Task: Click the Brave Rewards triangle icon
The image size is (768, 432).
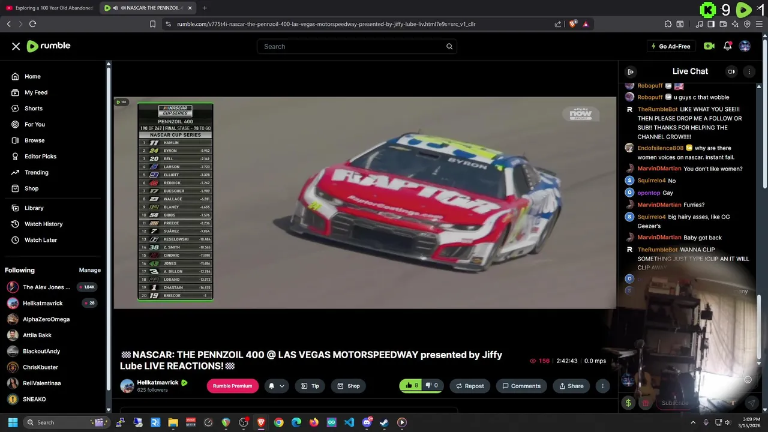Action: coord(586,24)
